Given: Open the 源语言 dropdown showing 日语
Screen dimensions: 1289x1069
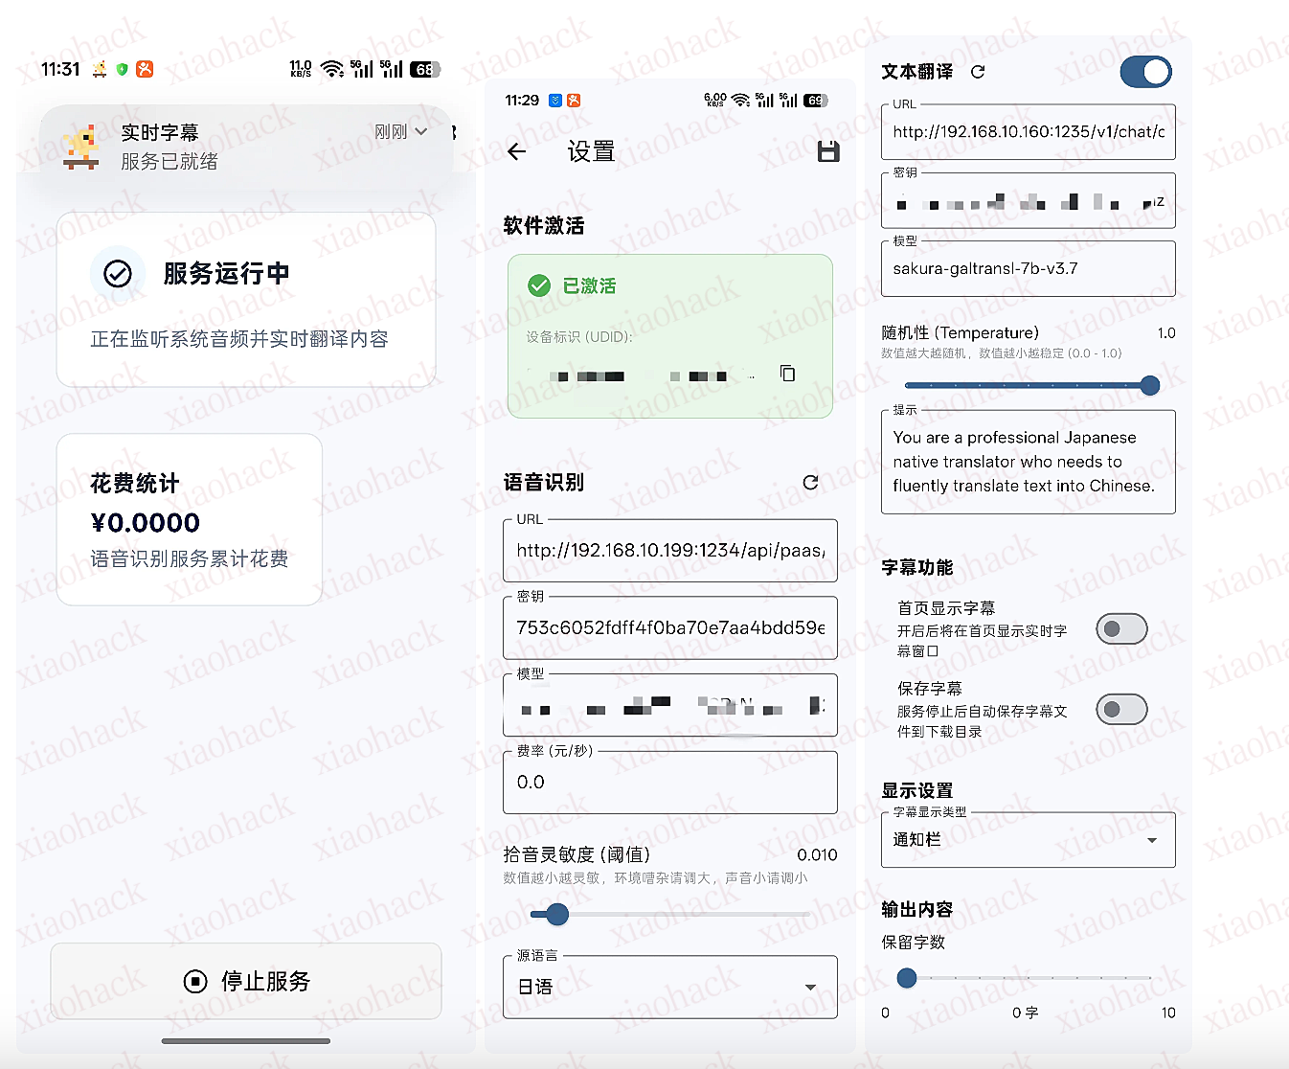Looking at the screenshot, I should click(x=669, y=987).
